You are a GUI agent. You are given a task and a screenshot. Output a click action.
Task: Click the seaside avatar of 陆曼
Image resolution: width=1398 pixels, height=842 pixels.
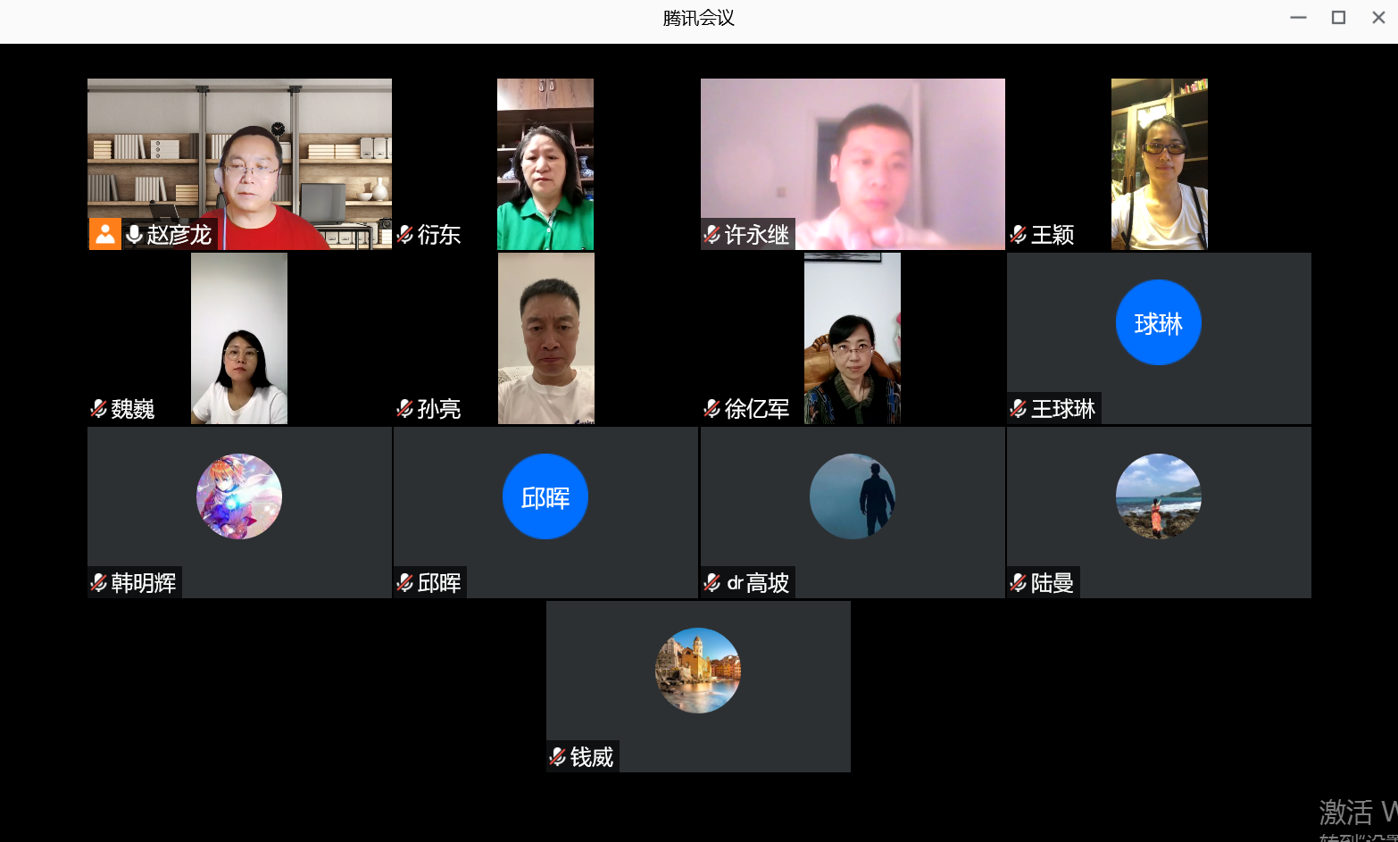pyautogui.click(x=1158, y=496)
